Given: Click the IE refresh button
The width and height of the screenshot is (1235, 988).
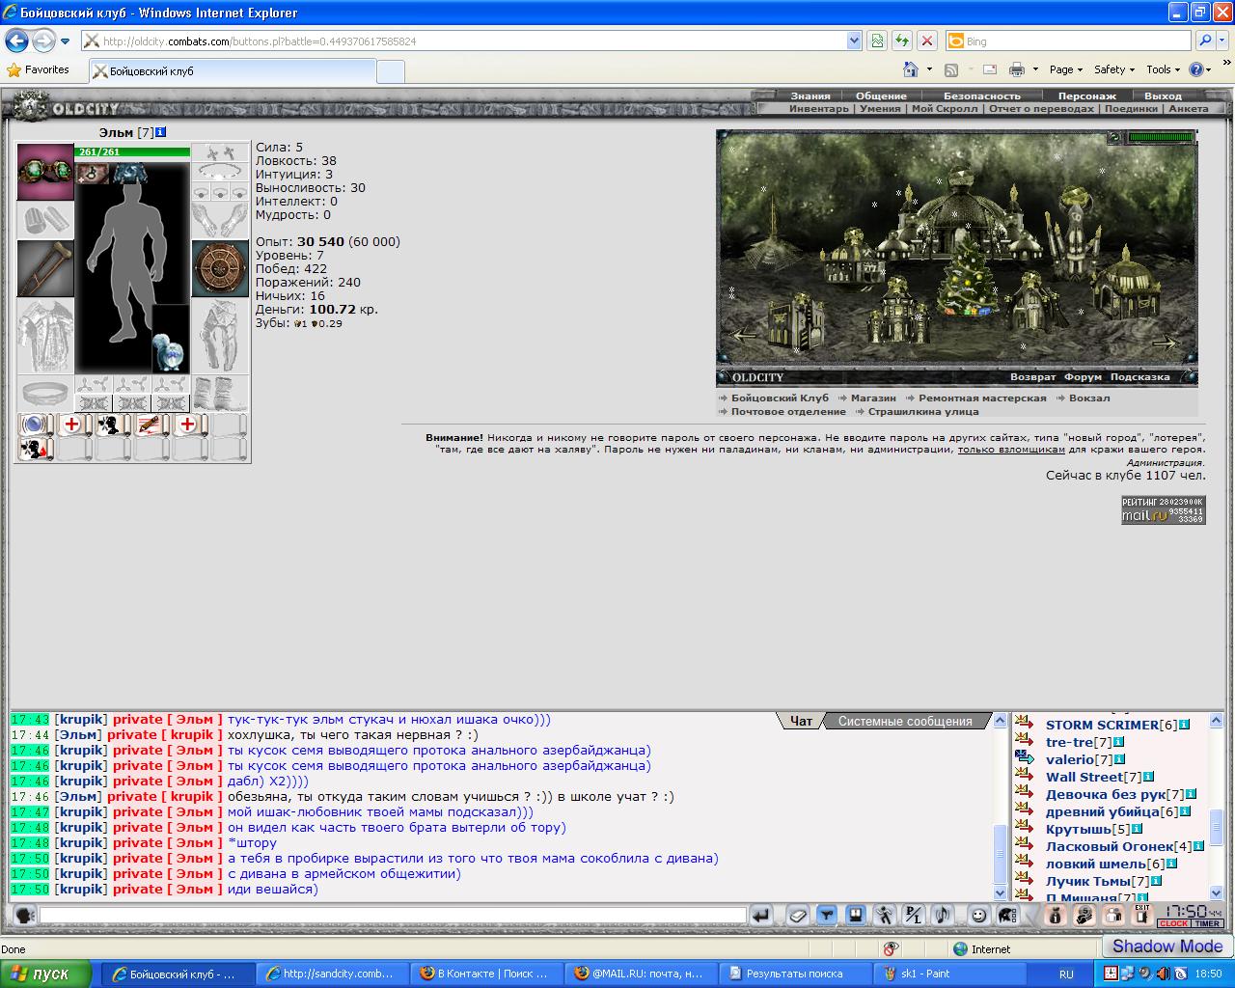Looking at the screenshot, I should coord(901,41).
